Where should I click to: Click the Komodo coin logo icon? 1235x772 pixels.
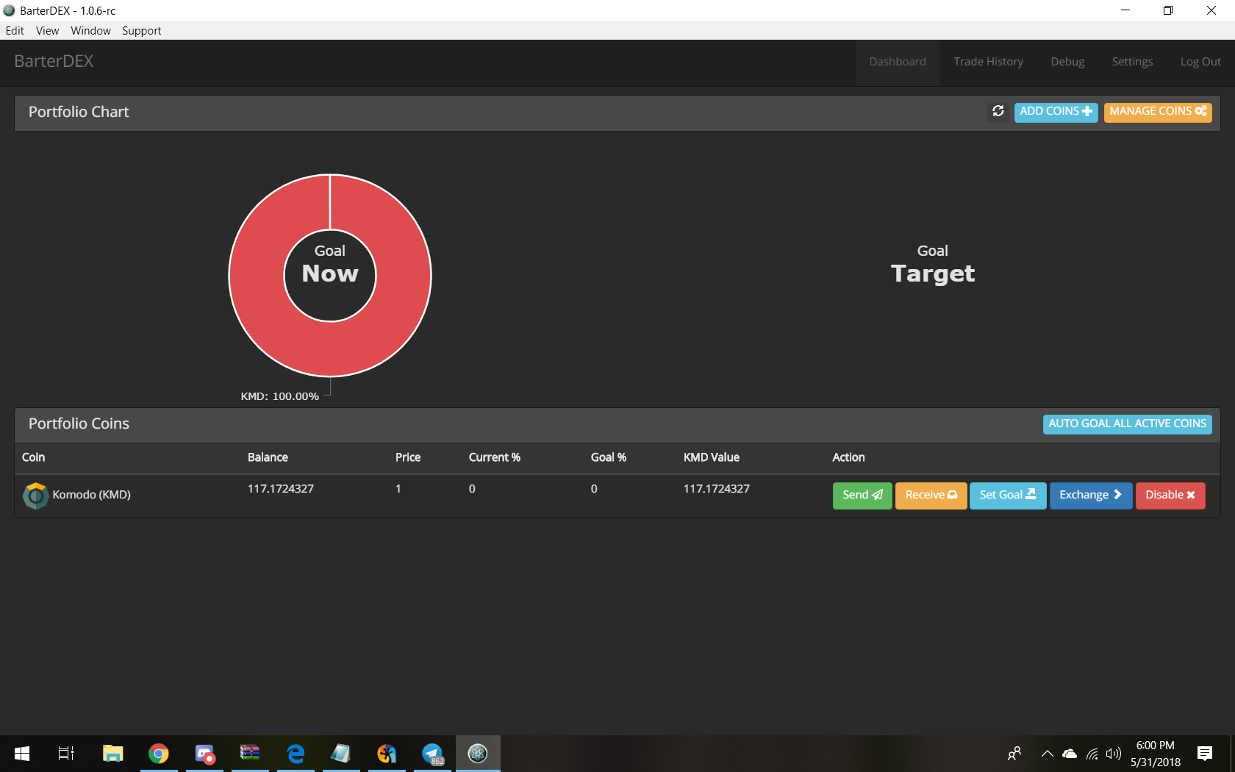pyautogui.click(x=35, y=496)
